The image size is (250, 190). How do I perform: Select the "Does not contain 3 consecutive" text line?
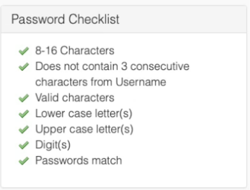(112, 67)
